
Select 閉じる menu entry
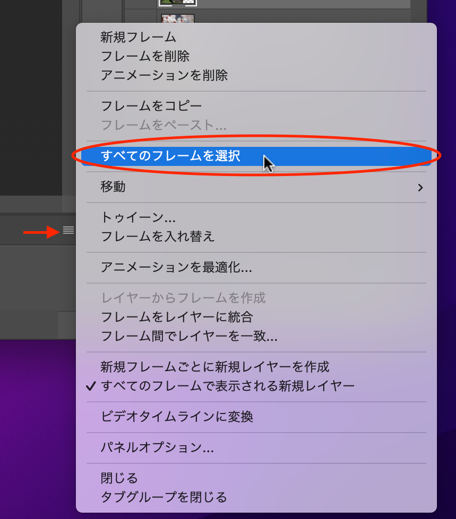(x=256, y=478)
